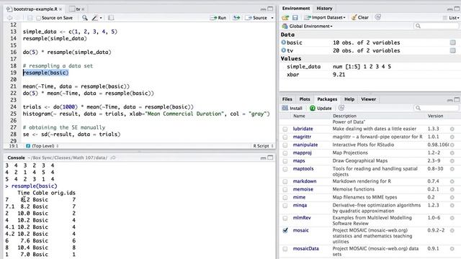Maximize the Packages pane
The width and height of the screenshot is (461, 259).
pos(457,99)
